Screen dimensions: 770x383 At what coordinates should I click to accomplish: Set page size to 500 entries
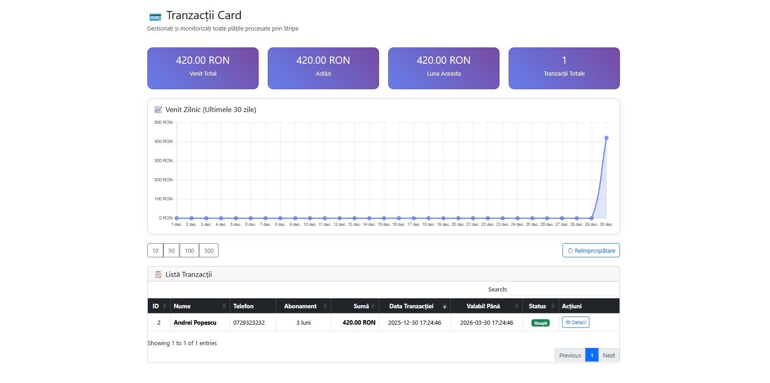(209, 251)
